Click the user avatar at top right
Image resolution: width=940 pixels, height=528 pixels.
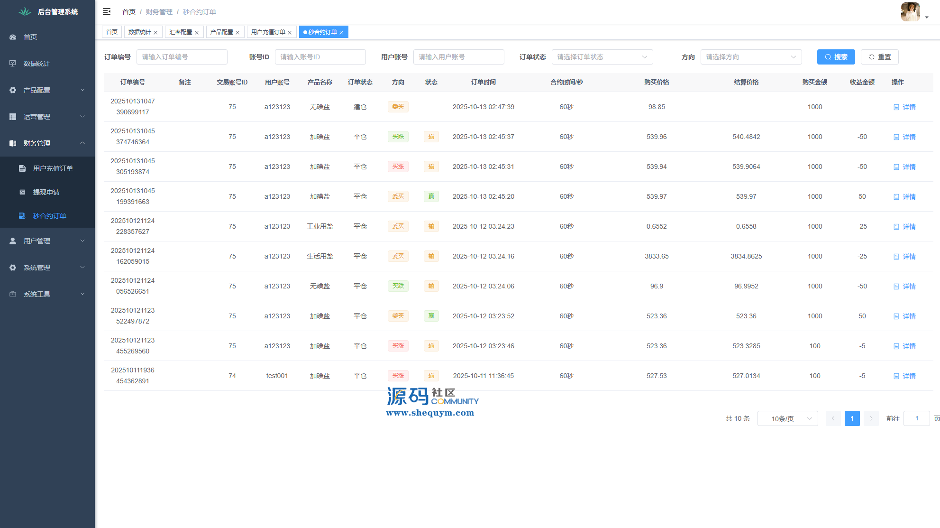tap(910, 11)
